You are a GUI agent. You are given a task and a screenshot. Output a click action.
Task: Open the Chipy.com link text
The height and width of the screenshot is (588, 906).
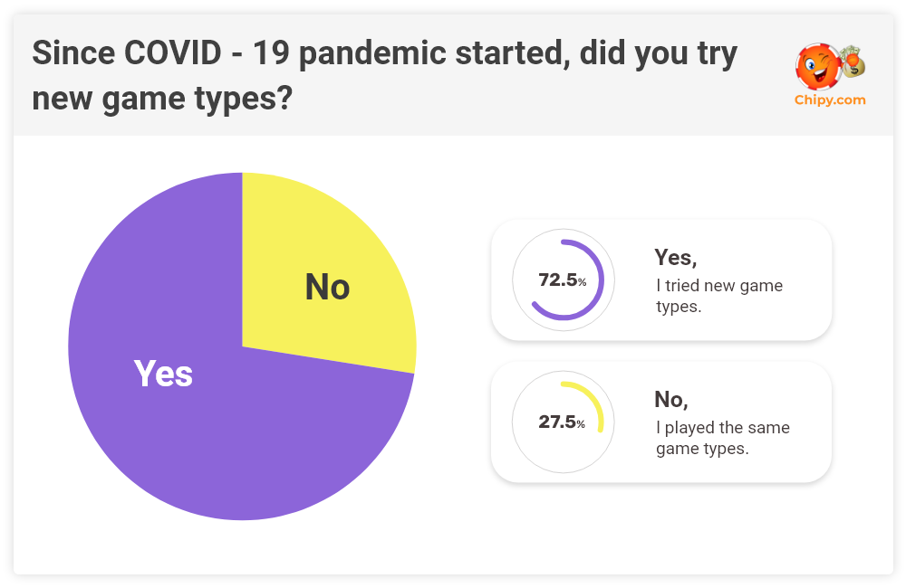(830, 100)
